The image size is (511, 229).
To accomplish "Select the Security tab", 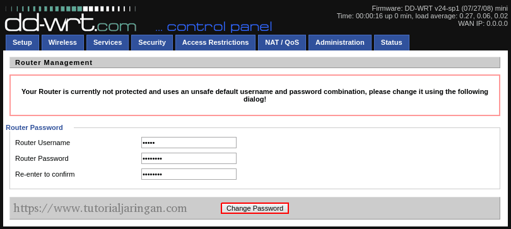I will [152, 43].
